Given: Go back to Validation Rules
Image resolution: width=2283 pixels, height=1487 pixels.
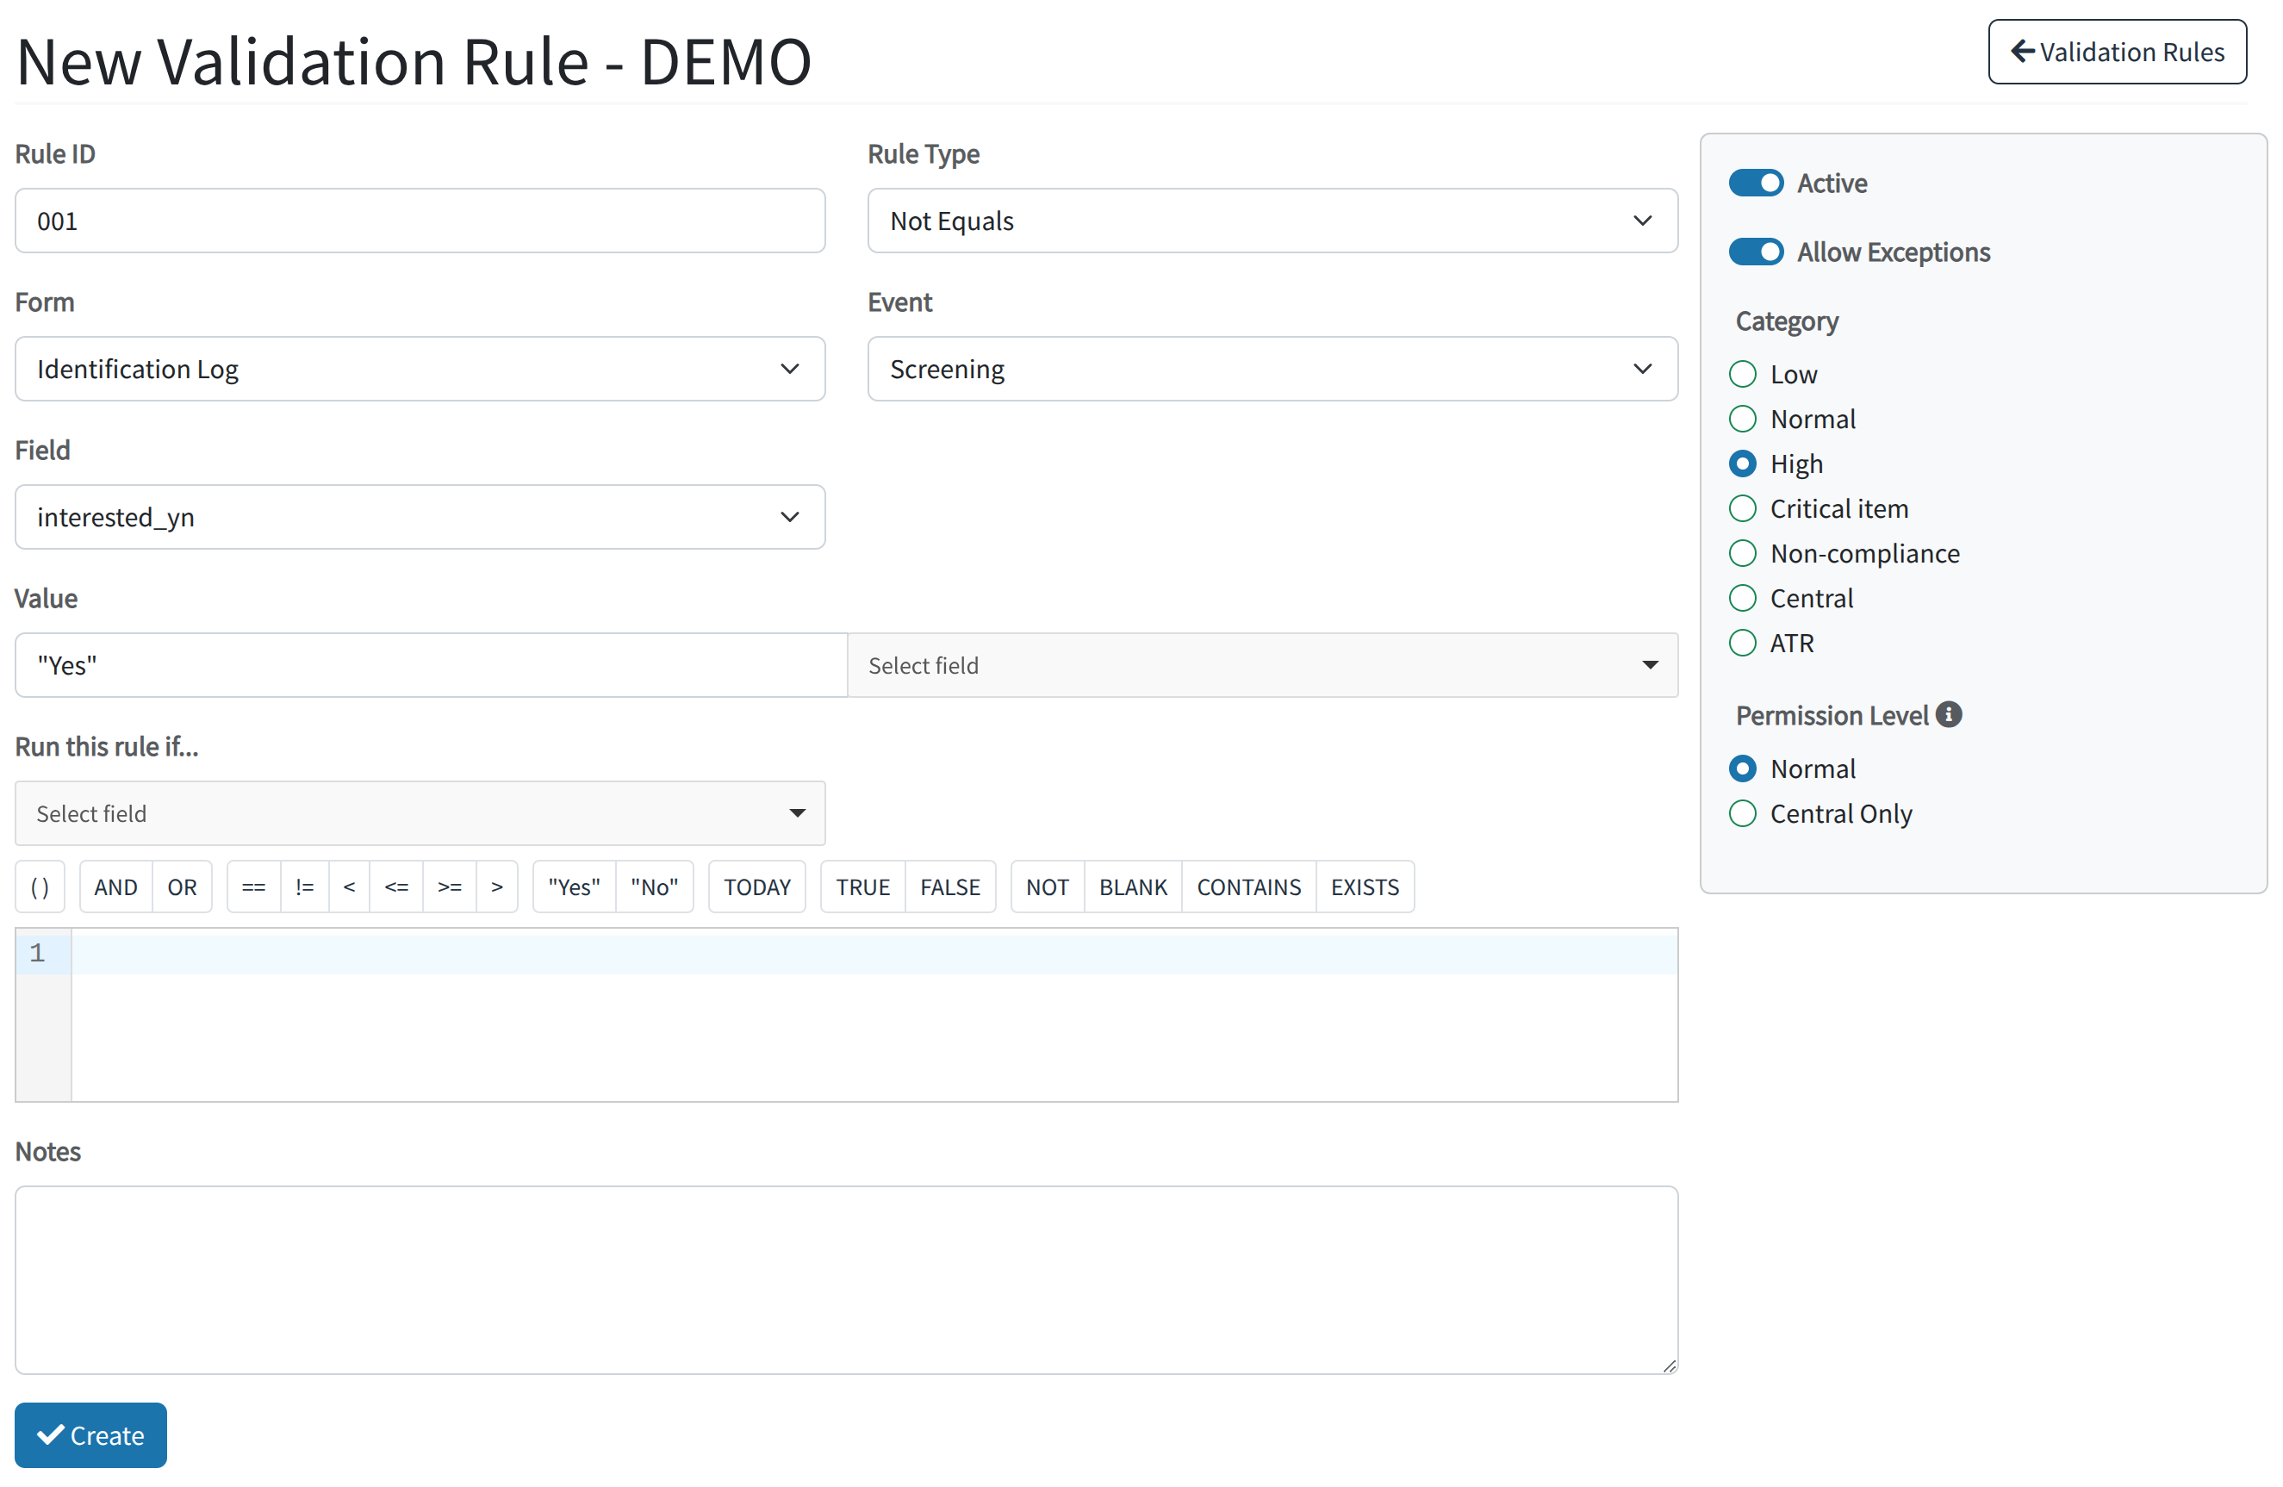Looking at the screenshot, I should coord(2116,52).
